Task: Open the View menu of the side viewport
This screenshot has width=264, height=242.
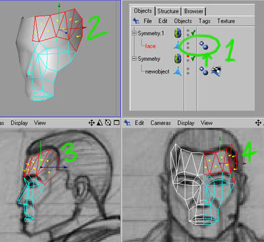Action: pyautogui.click(x=40, y=123)
